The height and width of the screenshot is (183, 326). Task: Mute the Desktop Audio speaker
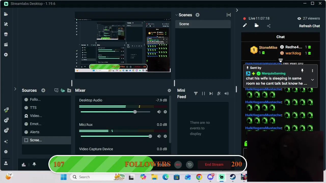pyautogui.click(x=159, y=112)
